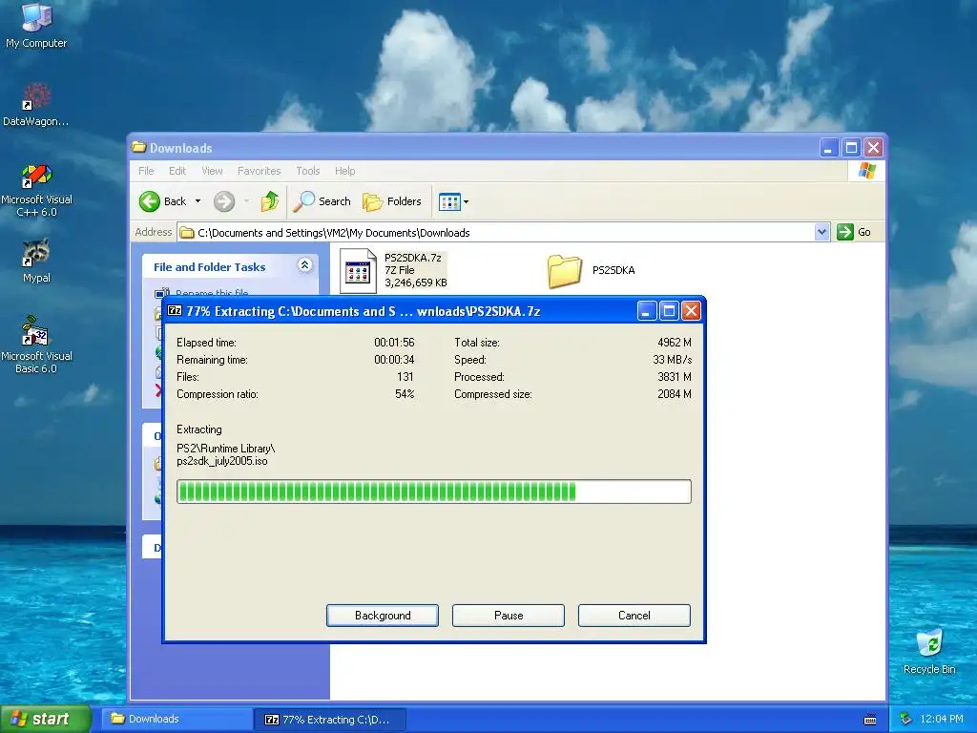Minimize the extraction dialog

click(647, 310)
